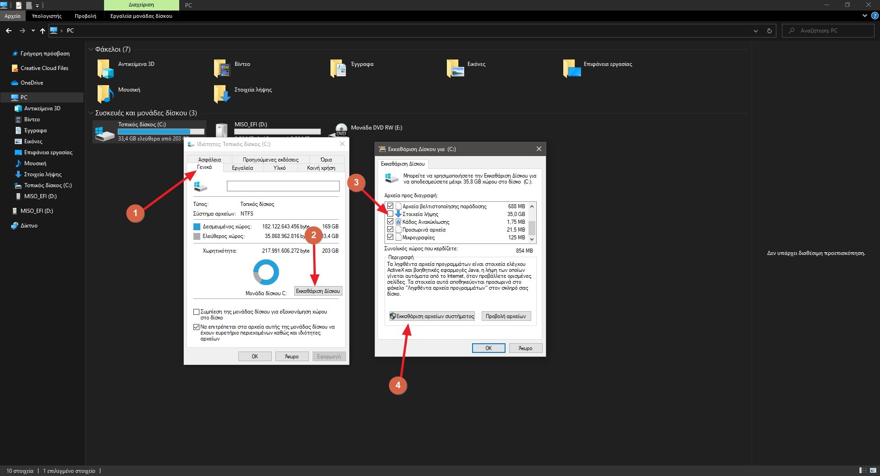Uncheck the Κάδος Ανακύκλωσης checkbox
The height and width of the screenshot is (476, 880).
390,222
